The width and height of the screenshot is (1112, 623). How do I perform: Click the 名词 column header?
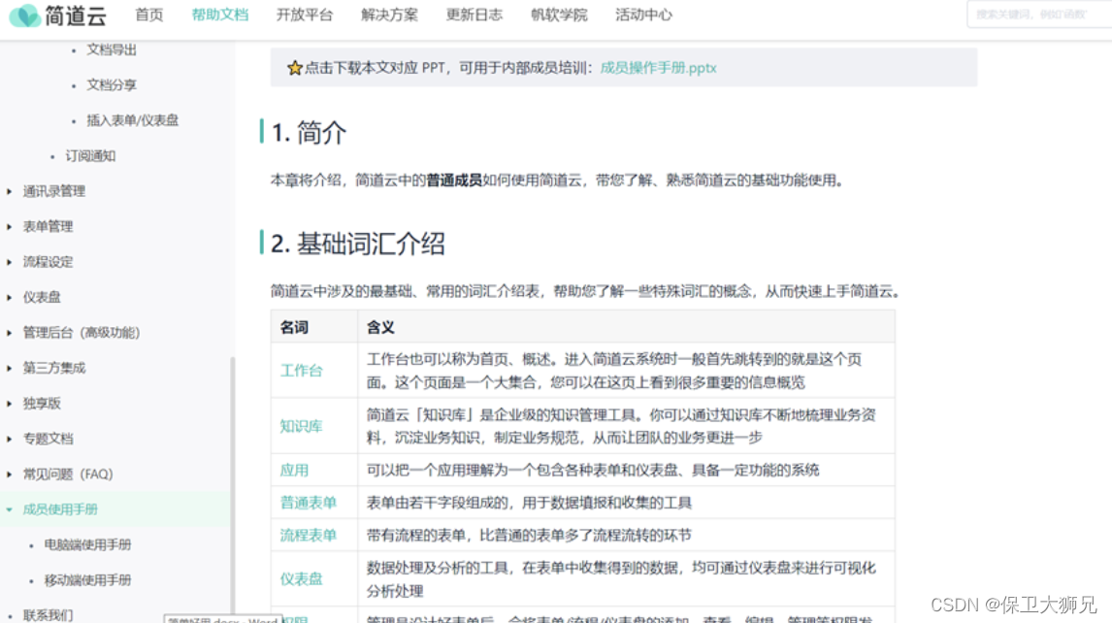[294, 327]
